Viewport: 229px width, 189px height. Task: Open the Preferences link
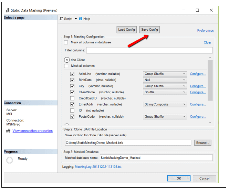[x=205, y=31]
